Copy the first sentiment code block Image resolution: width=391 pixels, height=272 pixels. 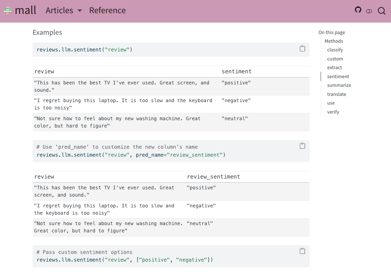point(302,49)
